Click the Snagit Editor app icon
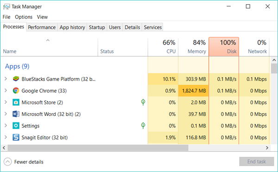Screen dimensions: 278x172 click(x=16, y=137)
